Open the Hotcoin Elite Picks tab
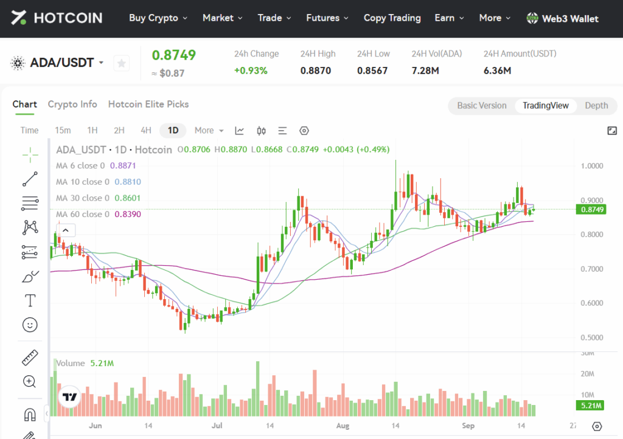This screenshot has width=623, height=439. (148, 105)
